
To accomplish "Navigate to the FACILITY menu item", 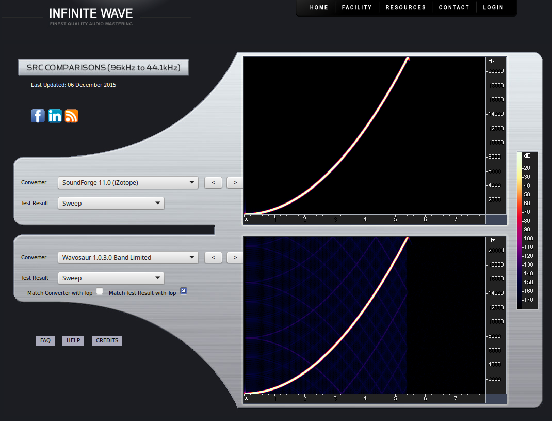I will (x=356, y=7).
